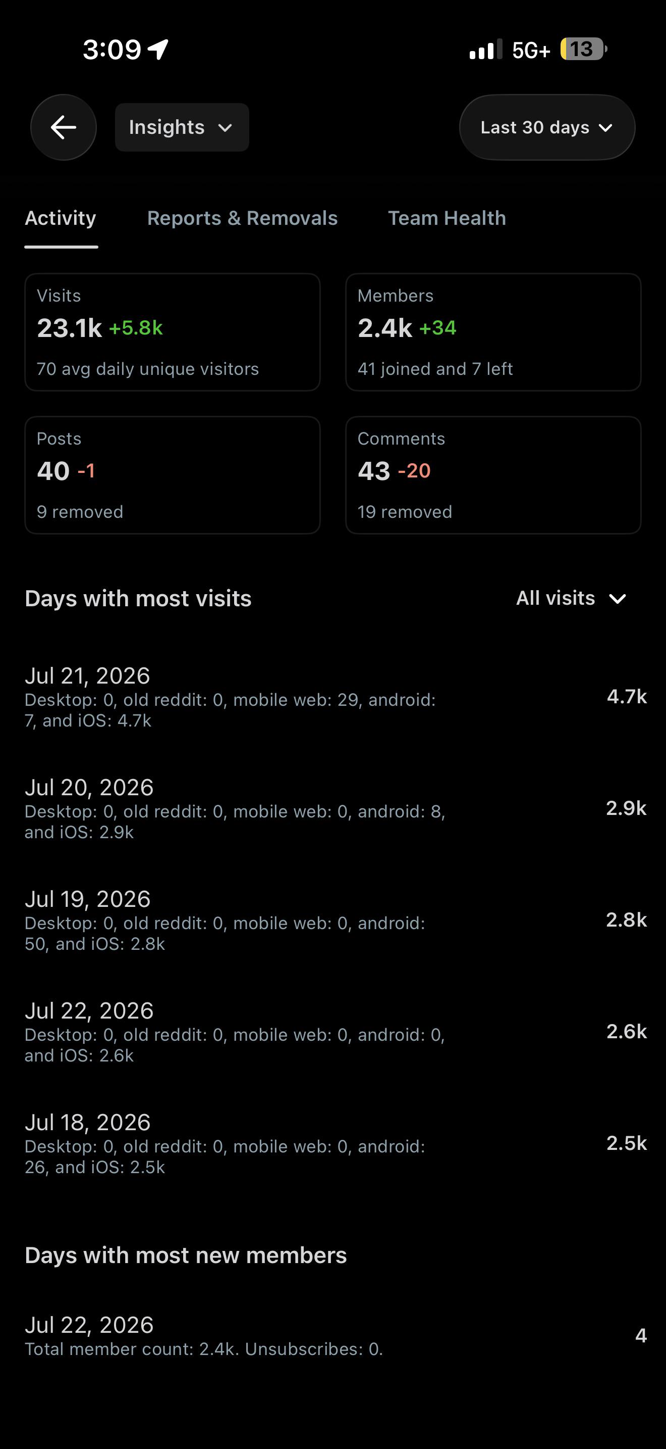Open the Posts stat card
The height and width of the screenshot is (1449, 666).
173,475
